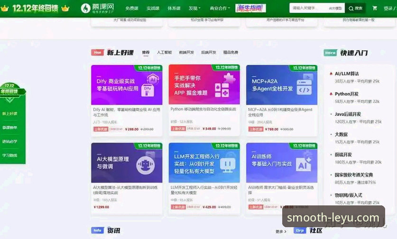397x239 pixels.
Task: Open the Python开发 quick-start entry
Action: click(x=347, y=94)
